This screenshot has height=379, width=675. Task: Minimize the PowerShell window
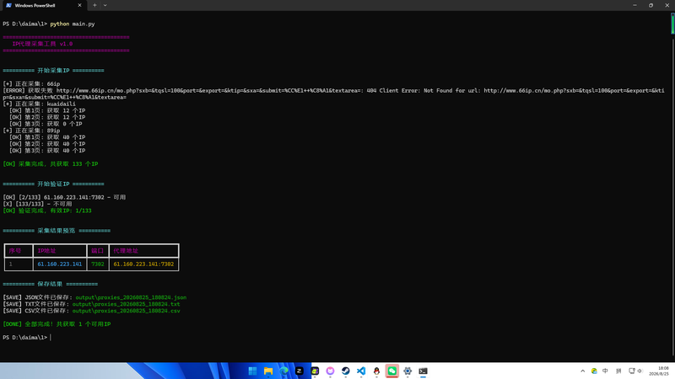point(634,5)
